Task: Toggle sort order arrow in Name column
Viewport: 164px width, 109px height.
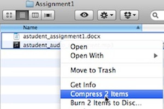Action: tap(138, 28)
